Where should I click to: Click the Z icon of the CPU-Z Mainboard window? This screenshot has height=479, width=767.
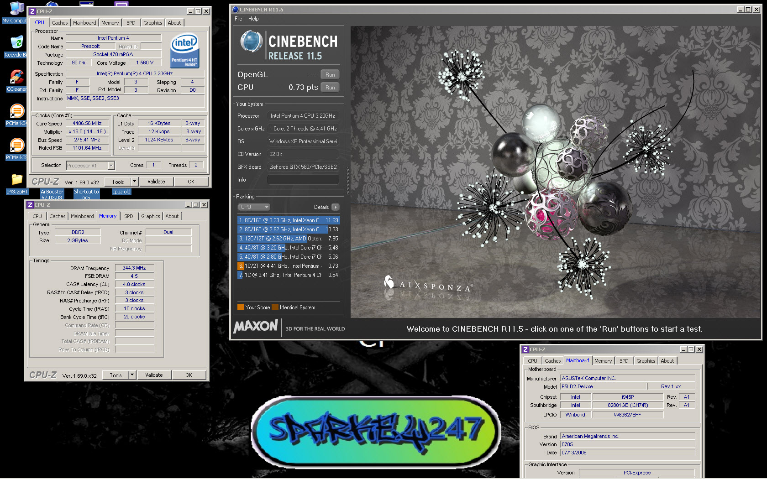pos(525,349)
